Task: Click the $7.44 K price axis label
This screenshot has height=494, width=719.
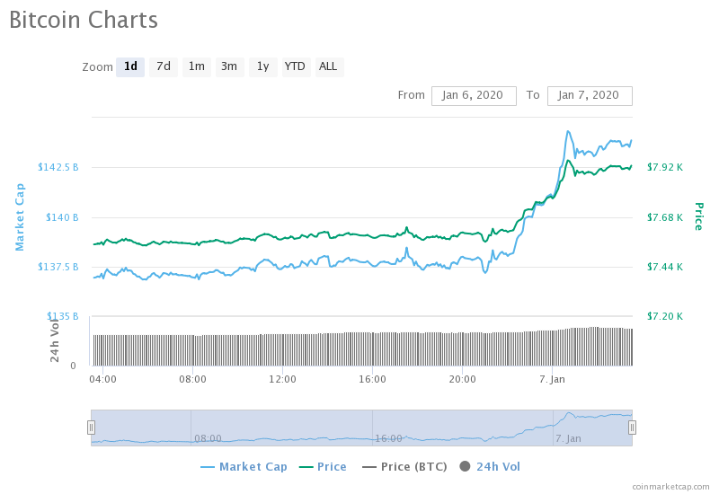Action: 665,267
